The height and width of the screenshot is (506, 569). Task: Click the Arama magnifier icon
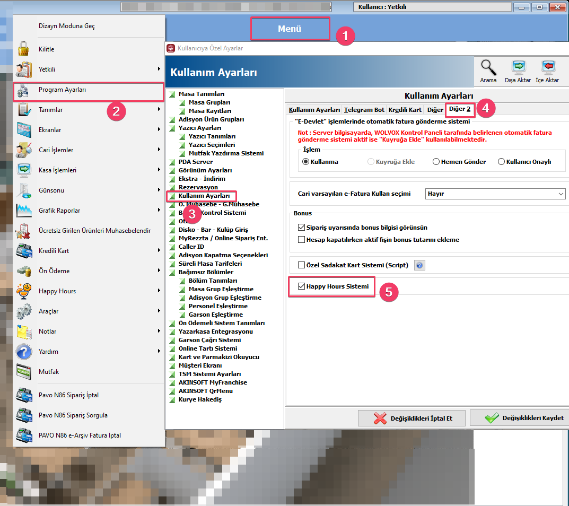(x=488, y=67)
